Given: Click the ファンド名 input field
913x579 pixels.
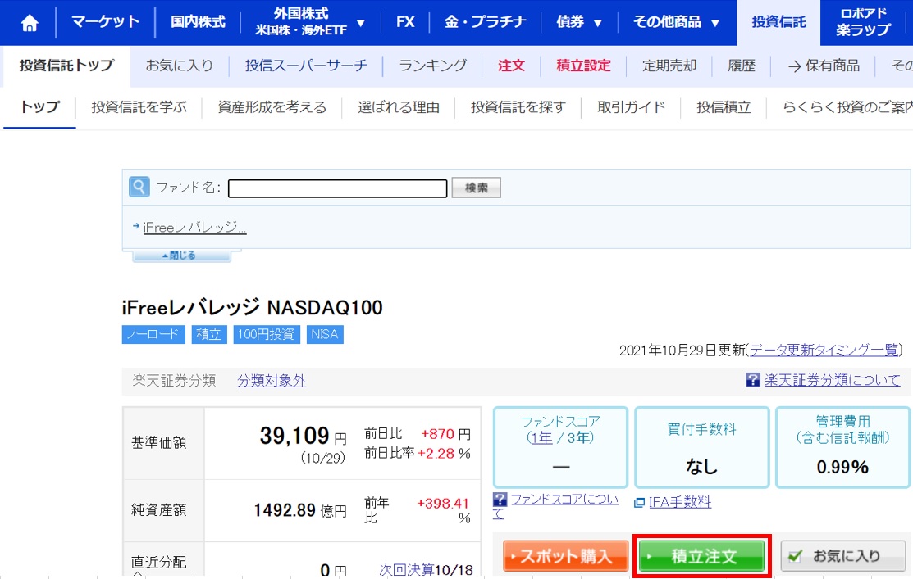Looking at the screenshot, I should tap(338, 188).
